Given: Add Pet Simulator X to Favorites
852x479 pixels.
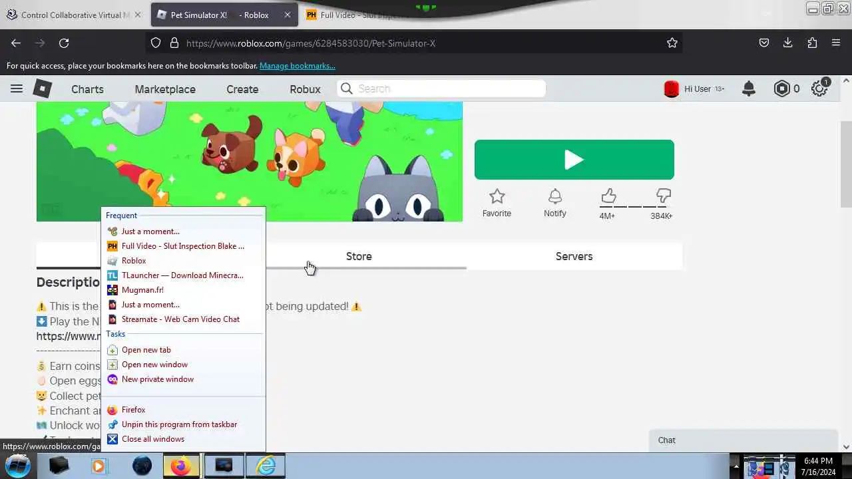Looking at the screenshot, I should 497,203.
